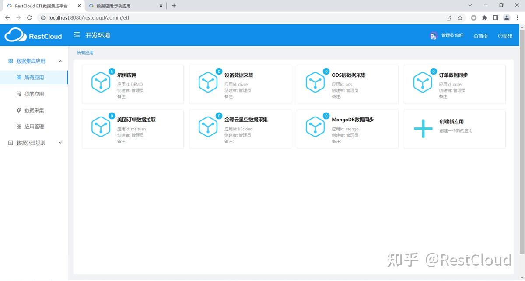Viewport: 525px width, 281px height.
Task: Select the 金蝶云星空数据采集 app icon
Action: (208, 127)
